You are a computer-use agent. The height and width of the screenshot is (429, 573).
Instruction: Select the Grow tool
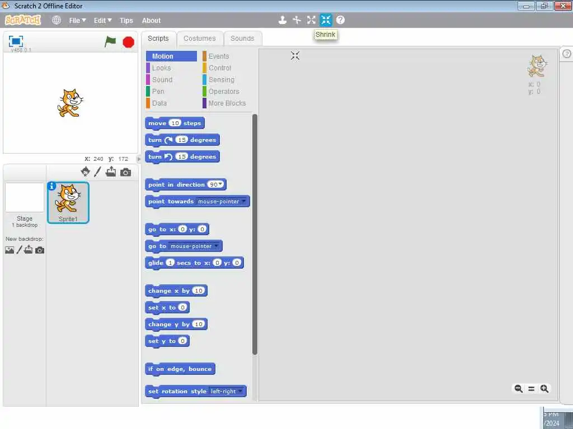(x=311, y=20)
